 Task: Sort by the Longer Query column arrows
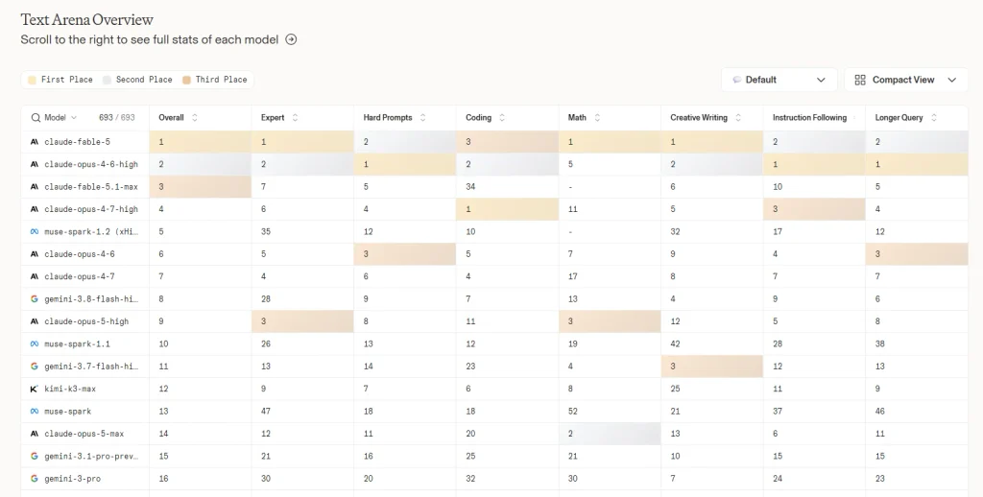933,118
